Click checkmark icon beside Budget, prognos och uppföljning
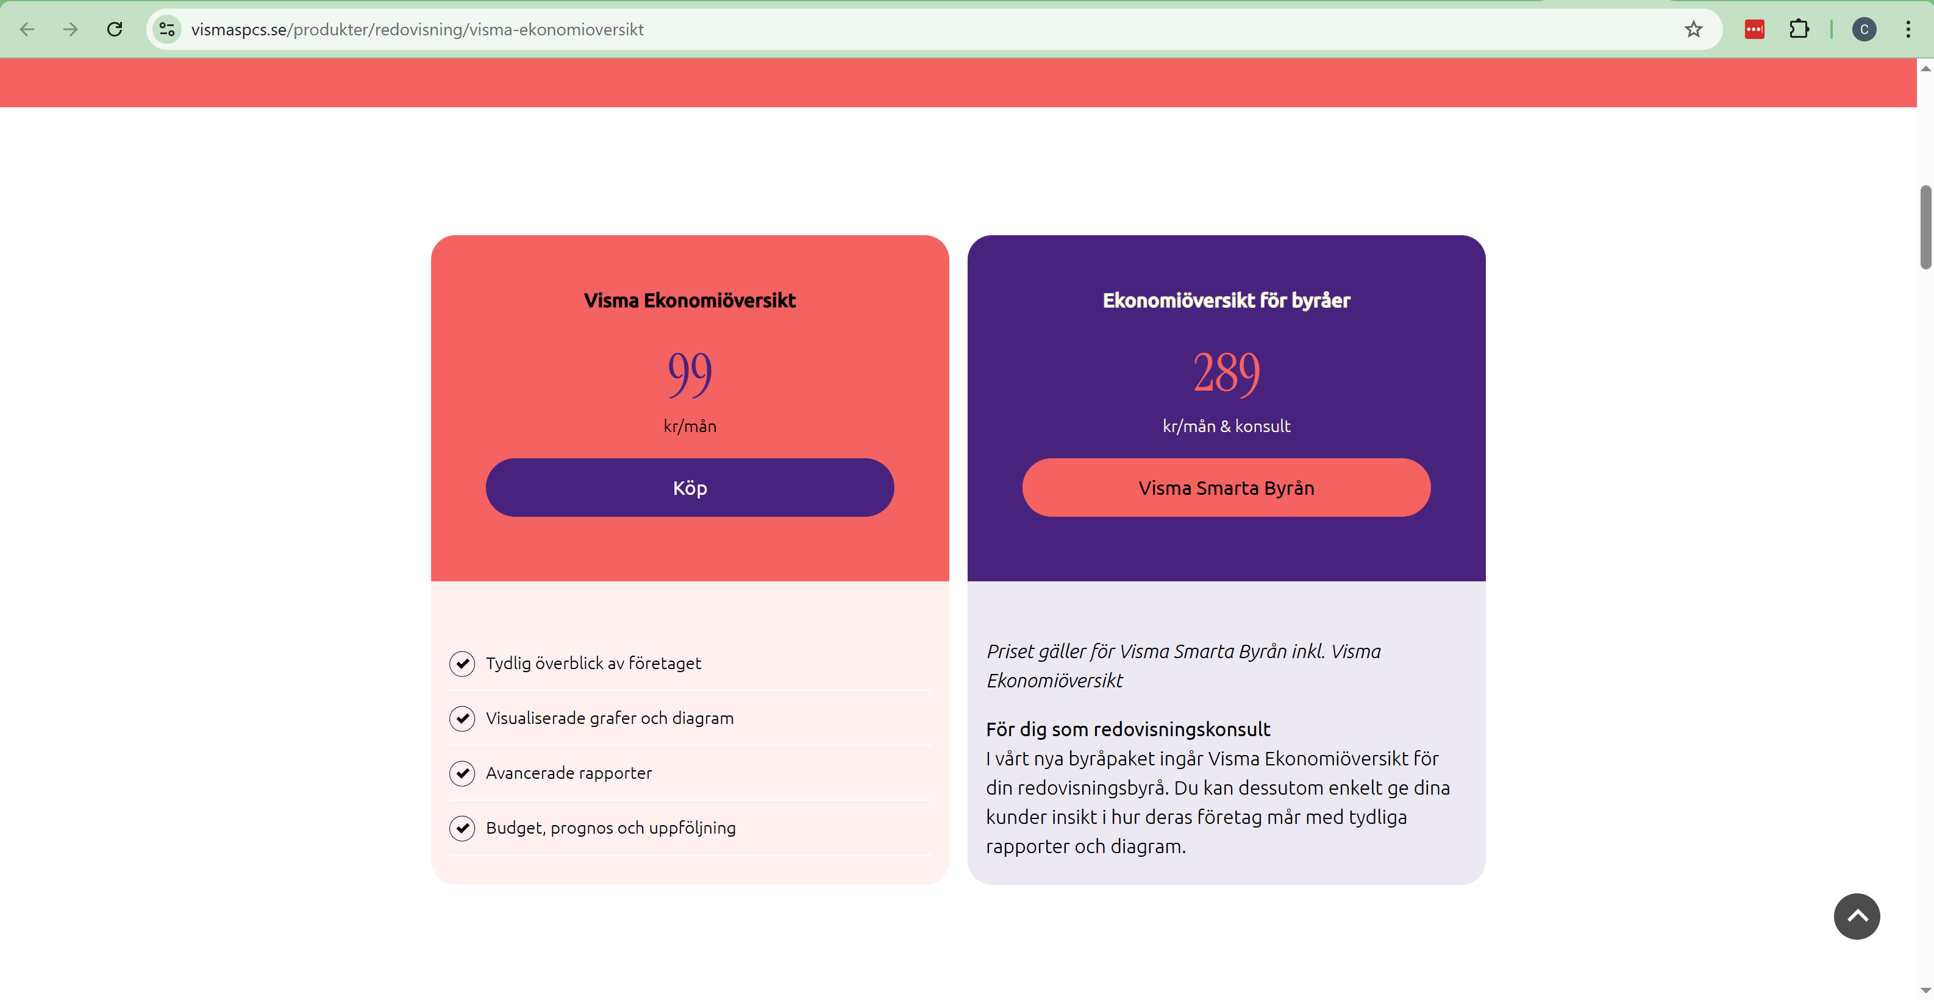Image resolution: width=1934 pixels, height=1000 pixels. pyautogui.click(x=463, y=828)
